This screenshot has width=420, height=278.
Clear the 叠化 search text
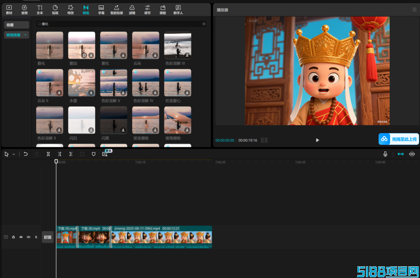[x=204, y=24]
